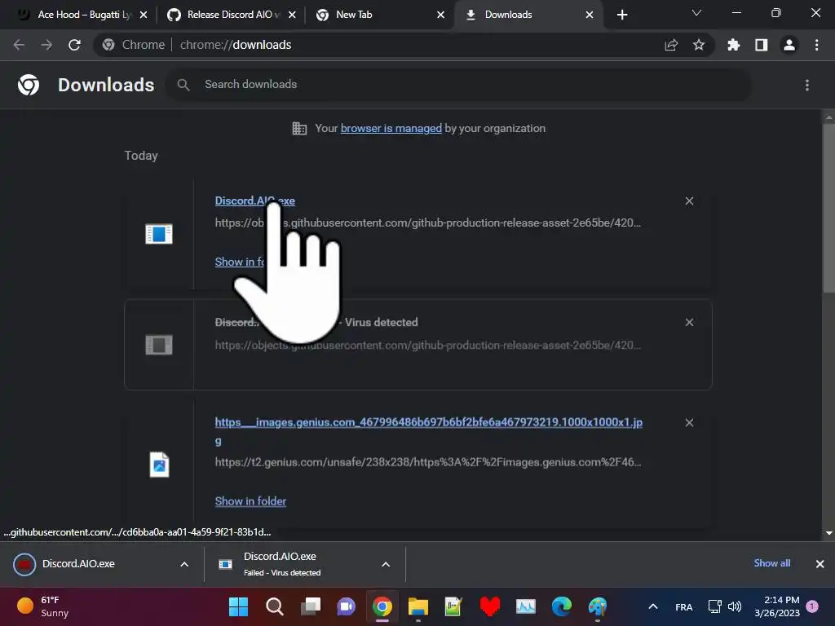Open the Windows Start menu

click(x=238, y=606)
